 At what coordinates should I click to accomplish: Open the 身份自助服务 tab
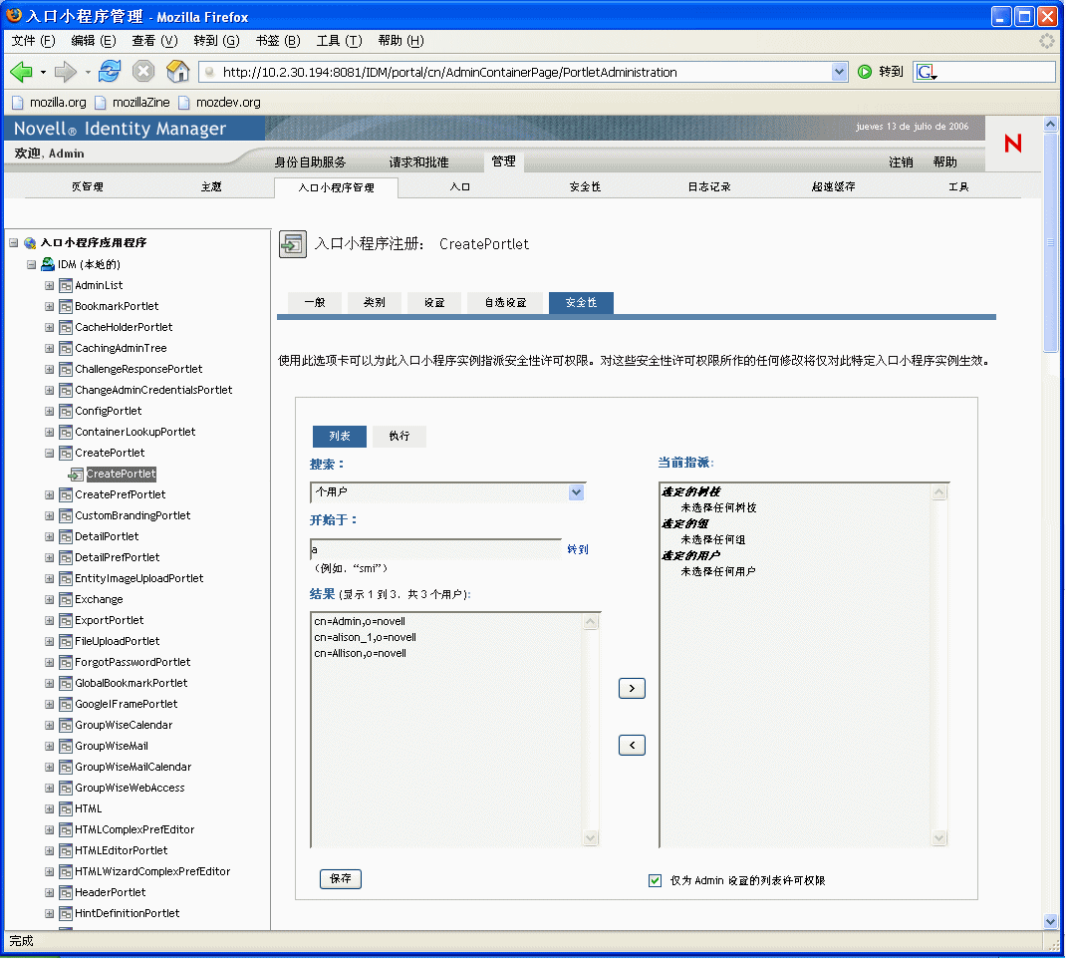coord(310,161)
